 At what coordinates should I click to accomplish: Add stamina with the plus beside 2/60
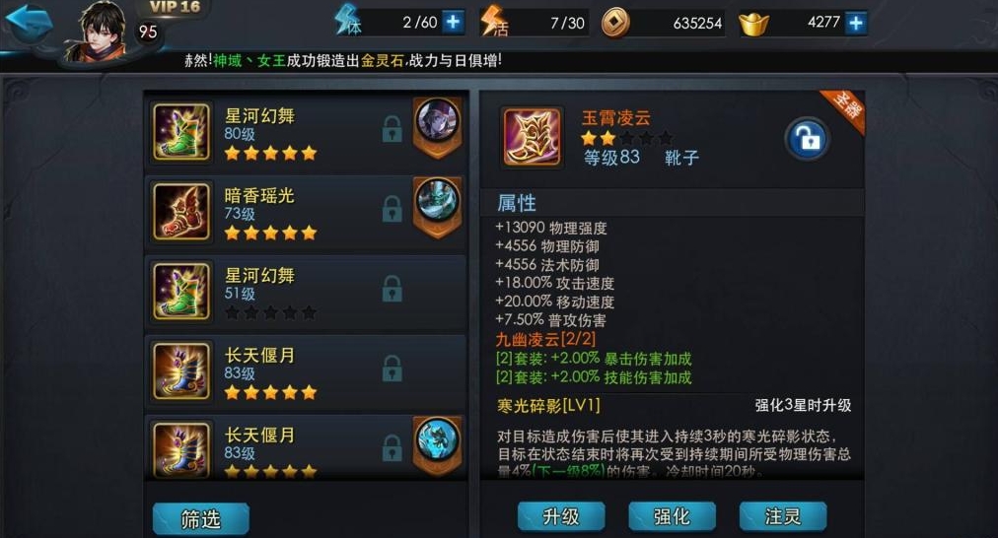(453, 23)
